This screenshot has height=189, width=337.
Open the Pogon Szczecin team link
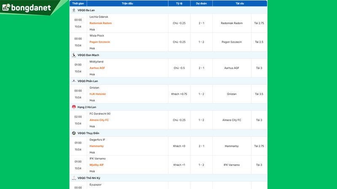pos(100,42)
